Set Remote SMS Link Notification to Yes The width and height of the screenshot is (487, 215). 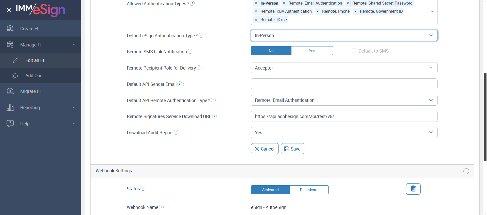312,51
